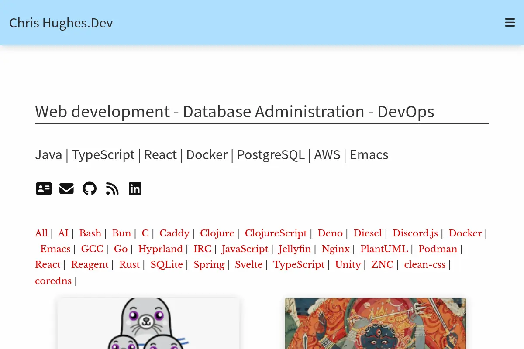Select the ZNC tag
Screen dimensions: 524x349
tap(382, 264)
